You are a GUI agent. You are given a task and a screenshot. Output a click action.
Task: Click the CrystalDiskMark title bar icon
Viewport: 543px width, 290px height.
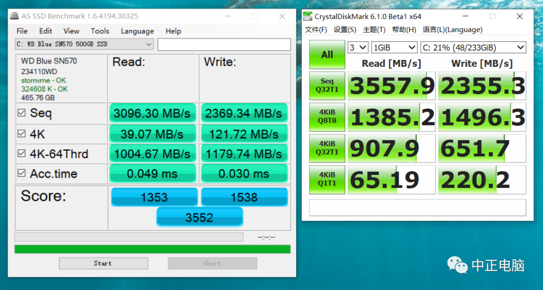click(308, 16)
